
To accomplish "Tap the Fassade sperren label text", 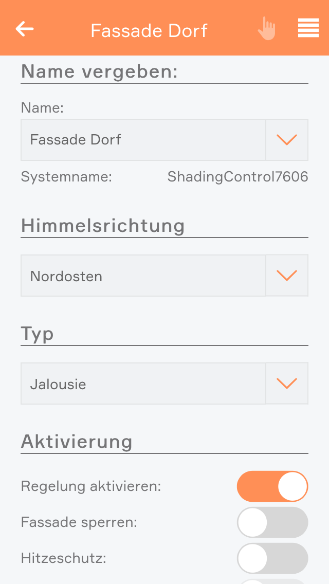I will tap(79, 522).
